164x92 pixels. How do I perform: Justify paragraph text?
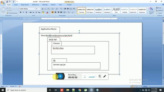click(61, 12)
